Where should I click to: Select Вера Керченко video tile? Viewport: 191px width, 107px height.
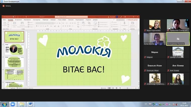coord(155,26)
